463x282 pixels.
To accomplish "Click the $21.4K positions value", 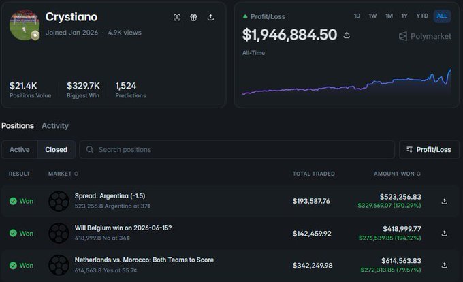I will pos(23,86).
